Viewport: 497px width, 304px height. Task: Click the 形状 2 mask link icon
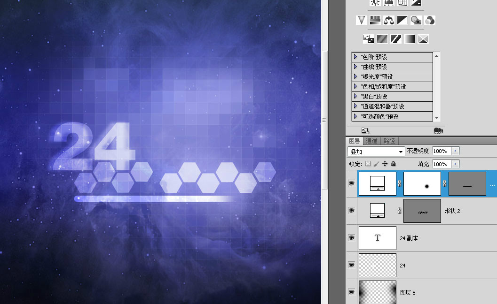coord(399,211)
